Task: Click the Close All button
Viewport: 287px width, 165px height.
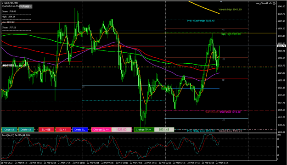Action: [9, 130]
